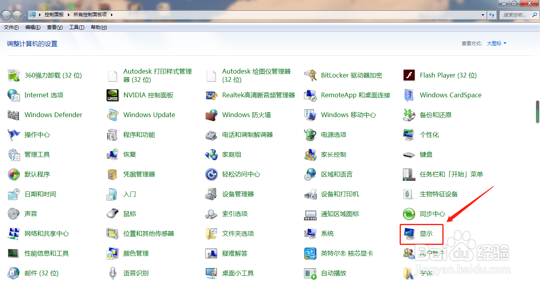The width and height of the screenshot is (540, 288).
Task: Click the 操作中心 flag icon
Action: coord(14,135)
